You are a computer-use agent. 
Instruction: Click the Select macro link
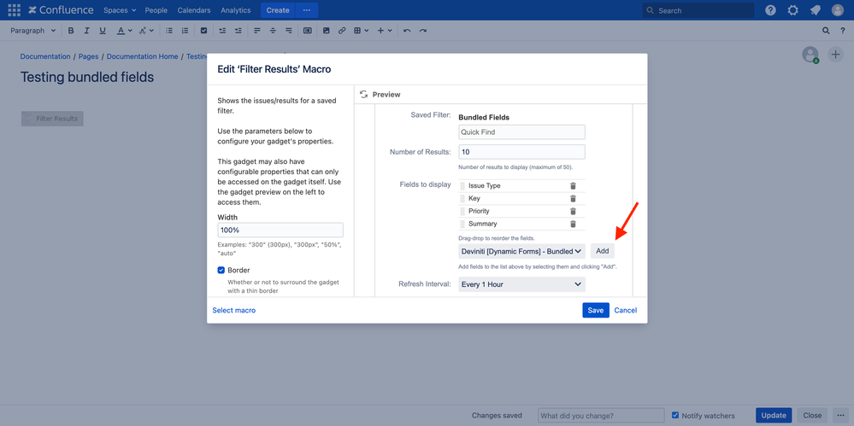(x=233, y=310)
